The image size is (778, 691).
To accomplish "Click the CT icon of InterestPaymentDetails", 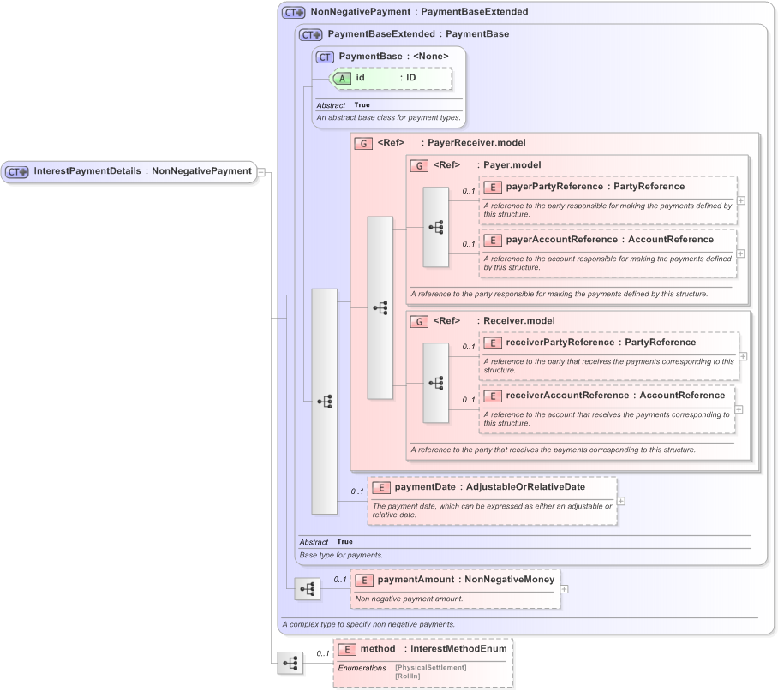I will click(x=16, y=172).
